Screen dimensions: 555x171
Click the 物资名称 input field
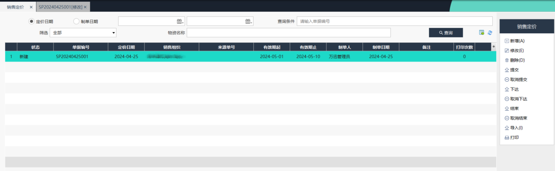tap(288, 33)
